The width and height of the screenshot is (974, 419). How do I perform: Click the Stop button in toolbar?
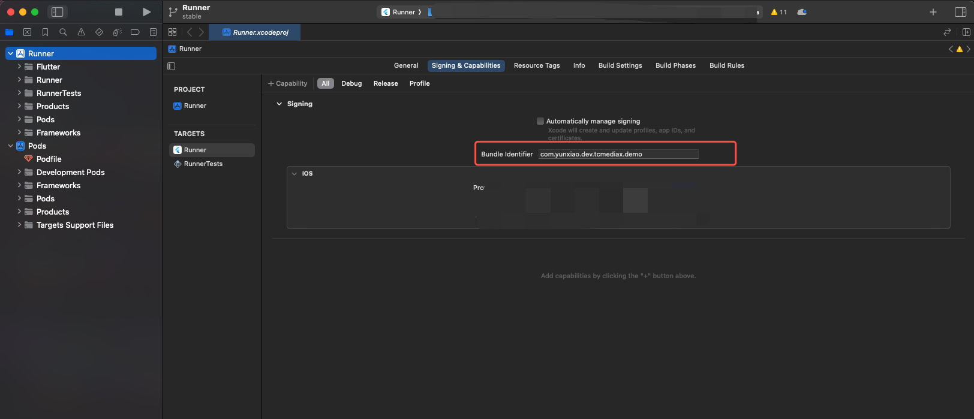[x=119, y=12]
